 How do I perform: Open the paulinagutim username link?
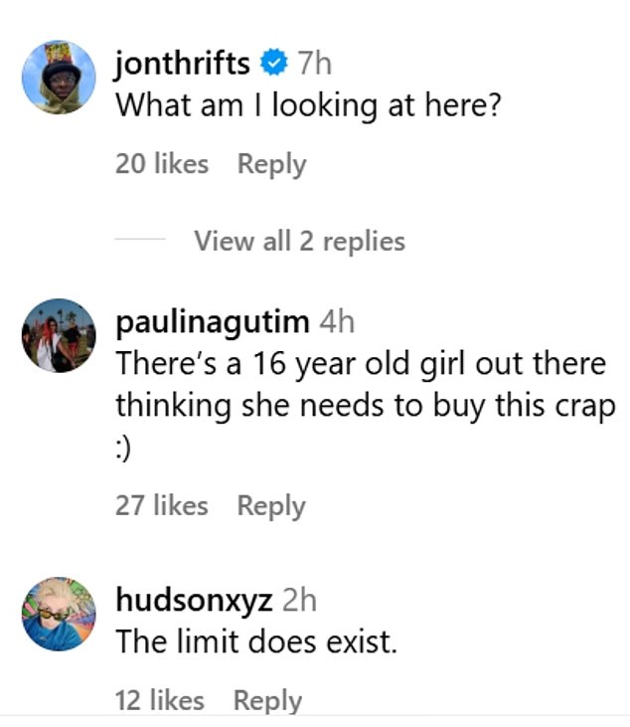point(213,322)
